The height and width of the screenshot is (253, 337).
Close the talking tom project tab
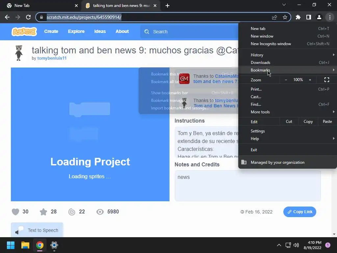pos(155,6)
